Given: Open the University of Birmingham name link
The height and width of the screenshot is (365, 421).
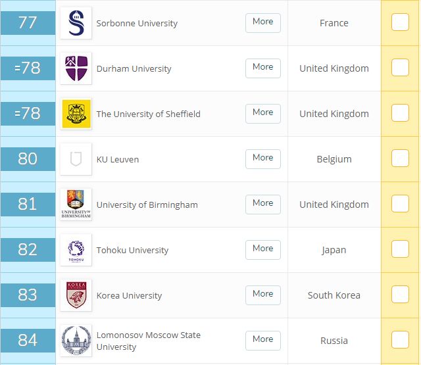Looking at the screenshot, I should tap(147, 205).
